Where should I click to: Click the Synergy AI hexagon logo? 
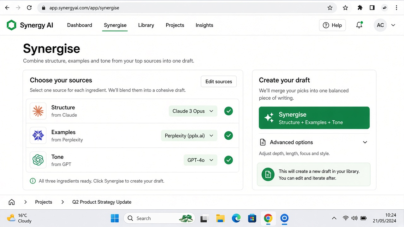click(11, 25)
